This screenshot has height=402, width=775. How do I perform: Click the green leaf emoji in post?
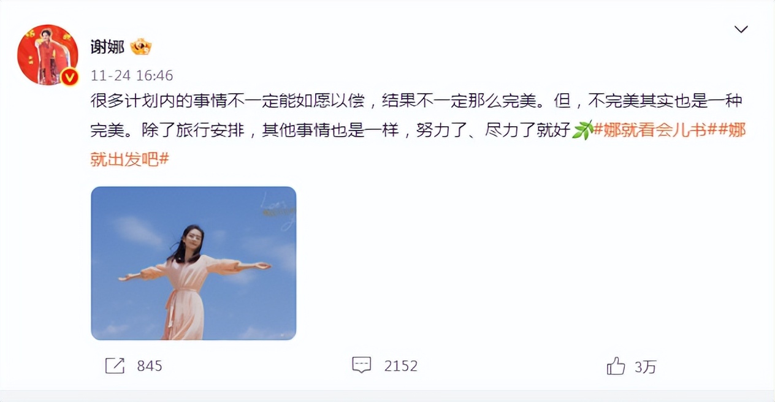[582, 130]
